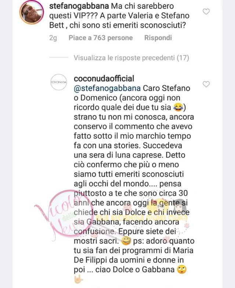
Task: Click the line beside 'Visualizza le risposte precedenti'
Action: (x=59, y=57)
